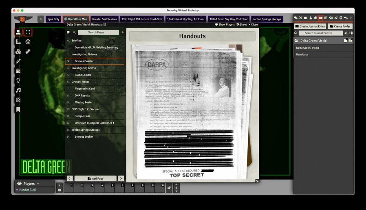Open the Fingerprint Card page
This screenshot has width=366, height=210.
point(95,89)
